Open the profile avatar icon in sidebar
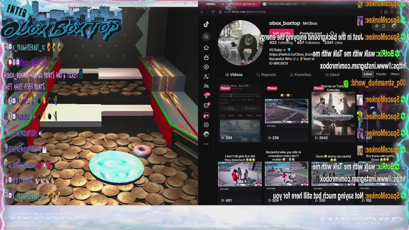The height and width of the screenshot is (230, 409). tap(206, 134)
